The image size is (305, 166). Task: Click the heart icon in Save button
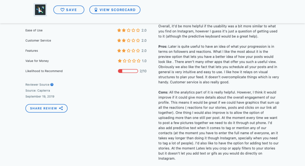pyautogui.click(x=62, y=10)
